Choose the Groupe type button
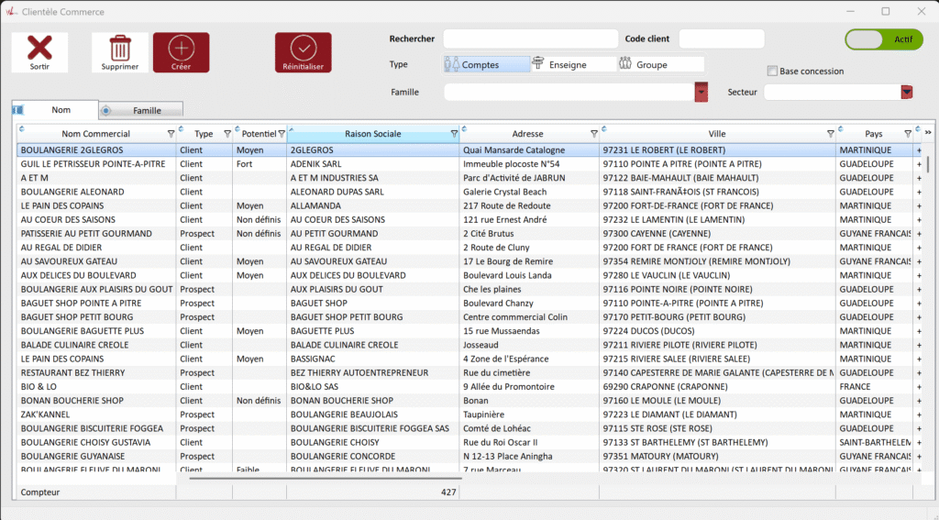The image size is (939, 520). click(x=660, y=65)
